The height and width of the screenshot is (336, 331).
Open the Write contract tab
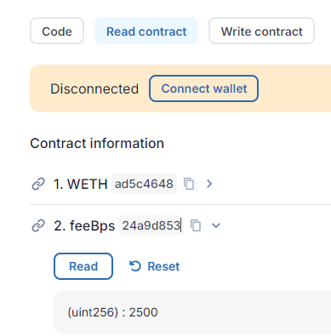click(x=261, y=31)
